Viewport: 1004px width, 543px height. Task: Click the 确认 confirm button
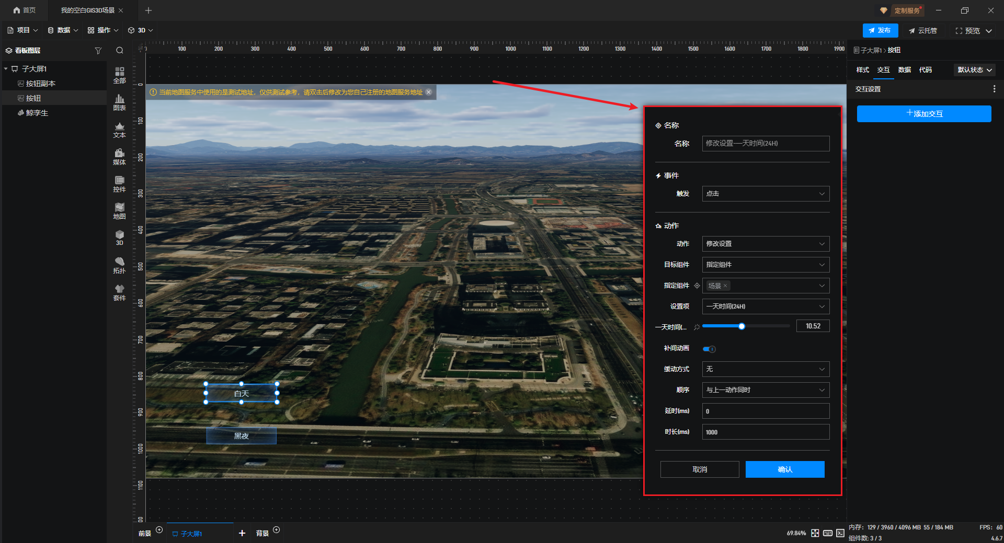(784, 469)
